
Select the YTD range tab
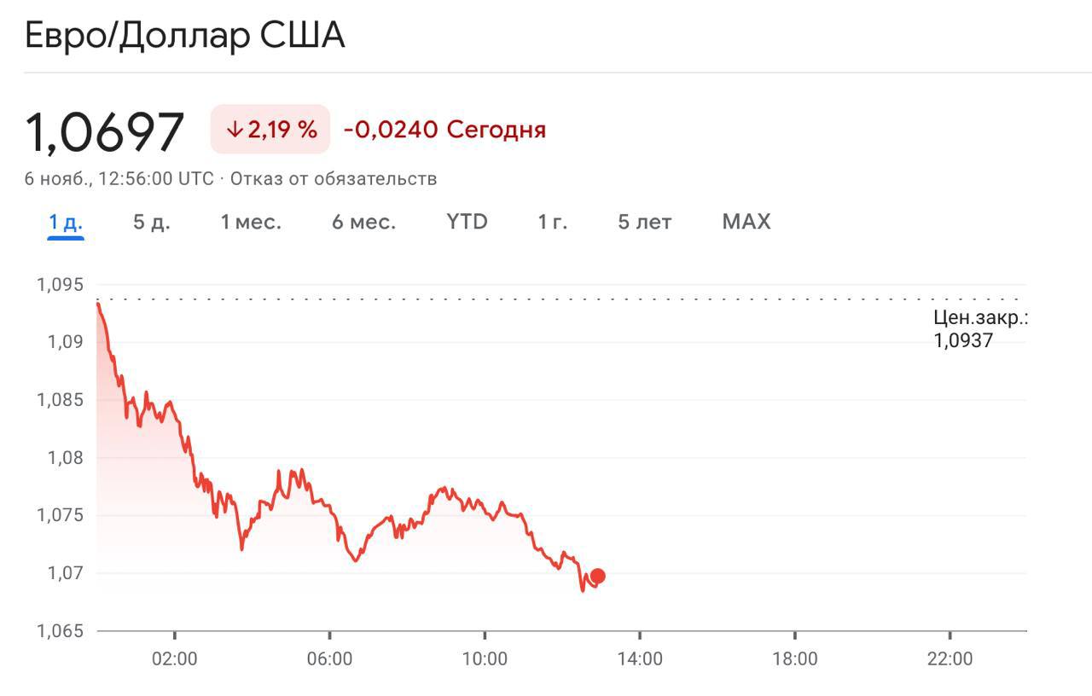tap(467, 223)
